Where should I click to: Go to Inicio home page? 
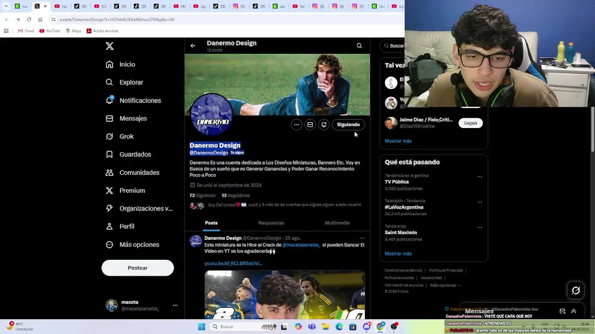120,64
